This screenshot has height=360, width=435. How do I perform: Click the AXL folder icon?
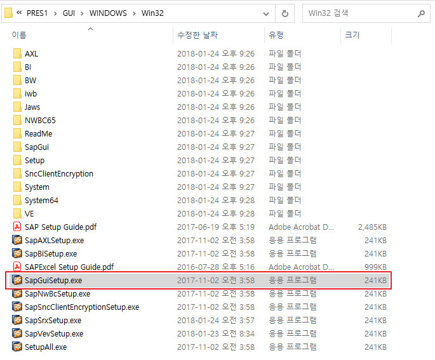click(17, 53)
